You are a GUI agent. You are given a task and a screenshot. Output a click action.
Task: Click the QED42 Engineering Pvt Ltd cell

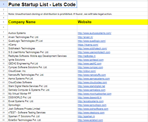[x=42, y=64]
